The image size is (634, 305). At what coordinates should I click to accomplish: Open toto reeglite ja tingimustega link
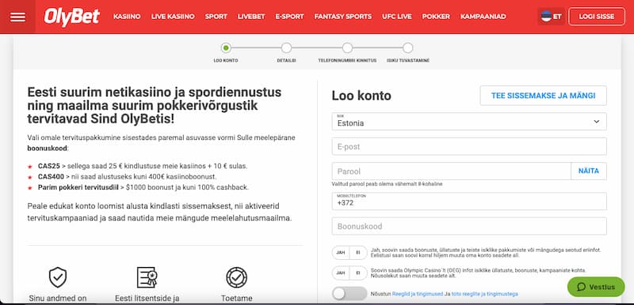click(484, 294)
